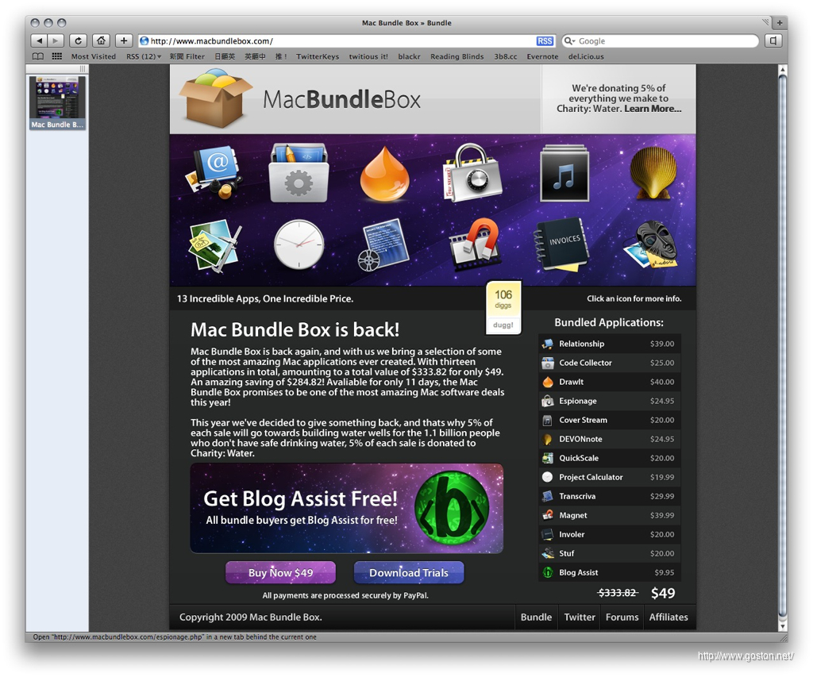Image resolution: width=813 pixels, height=677 pixels.
Task: Click the "Mac Bundle Box is back!" heading
Action: 295,329
